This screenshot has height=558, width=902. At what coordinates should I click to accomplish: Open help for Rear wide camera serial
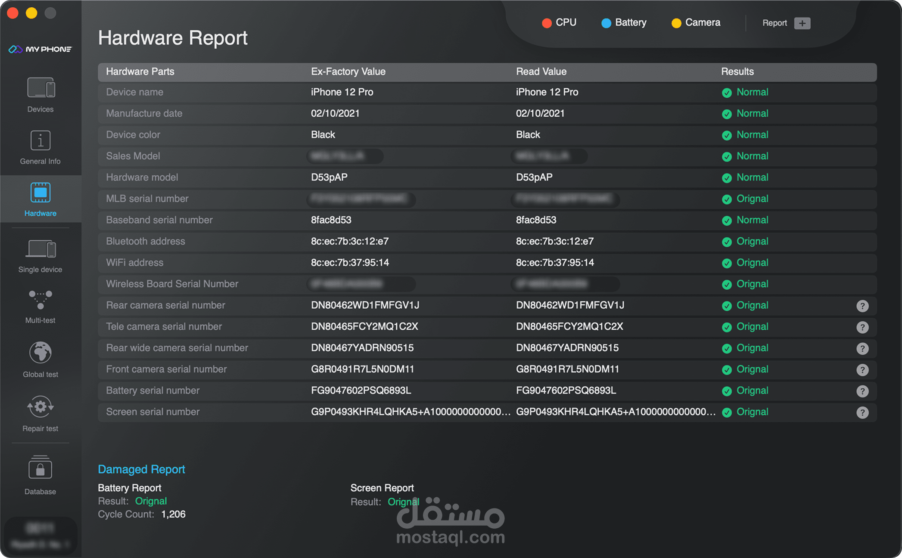(862, 349)
